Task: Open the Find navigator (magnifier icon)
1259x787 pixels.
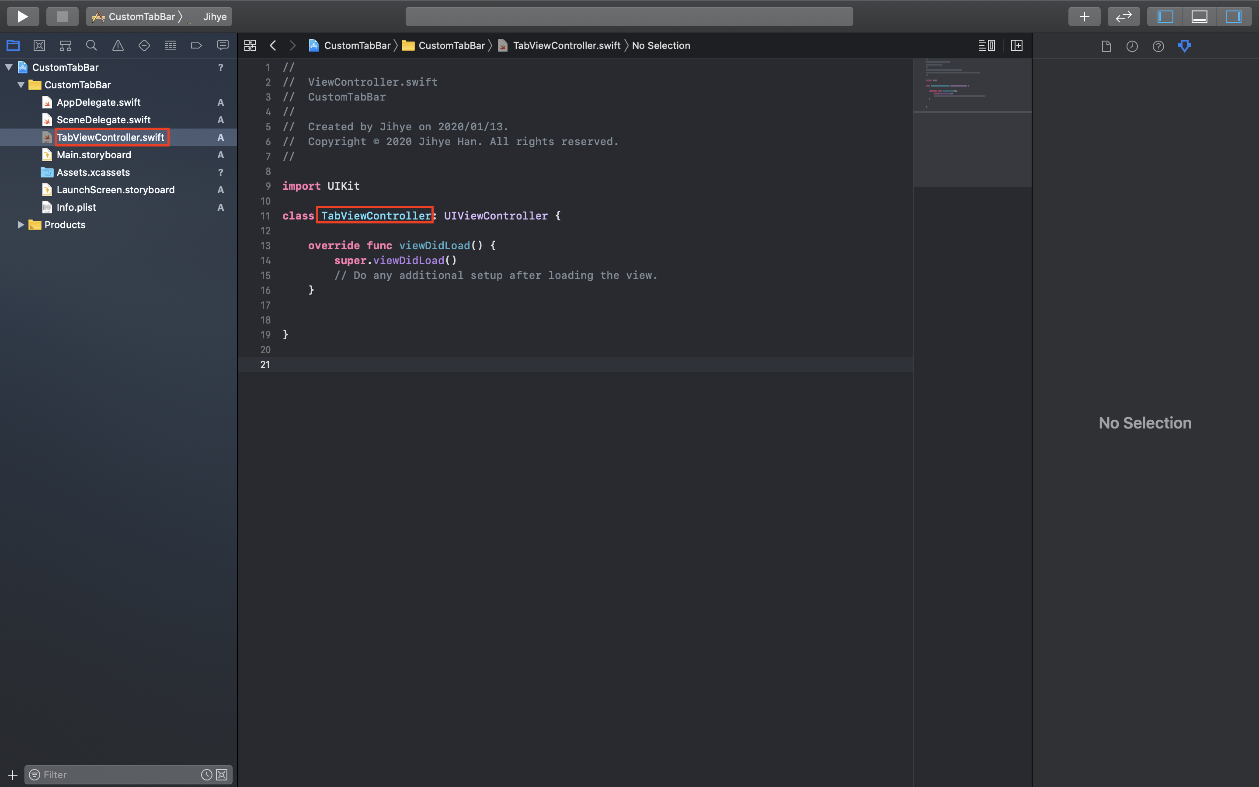Action: point(91,46)
